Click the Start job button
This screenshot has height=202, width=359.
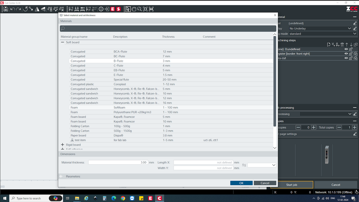[292, 185]
